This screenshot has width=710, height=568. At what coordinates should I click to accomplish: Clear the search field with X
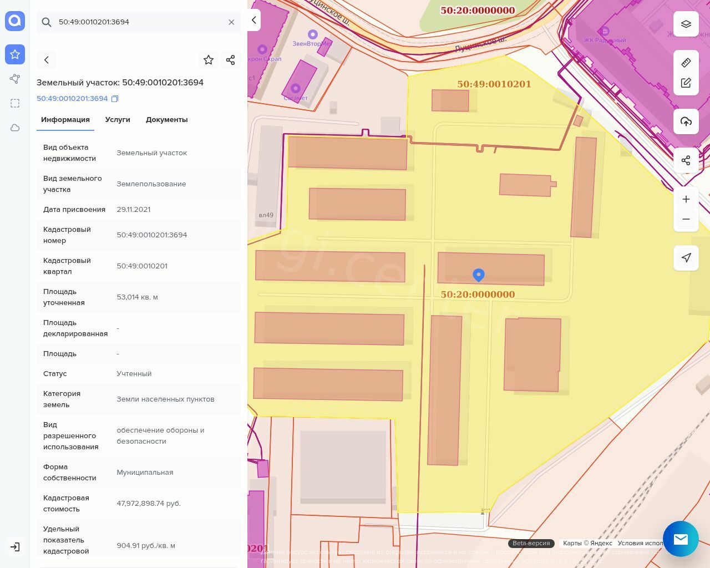click(231, 22)
